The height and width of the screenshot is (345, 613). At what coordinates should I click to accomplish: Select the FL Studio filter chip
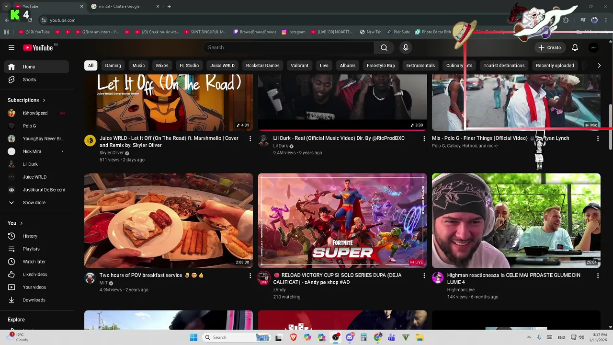click(189, 66)
